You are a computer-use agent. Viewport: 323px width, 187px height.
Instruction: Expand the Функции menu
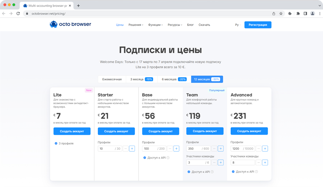click(x=155, y=25)
